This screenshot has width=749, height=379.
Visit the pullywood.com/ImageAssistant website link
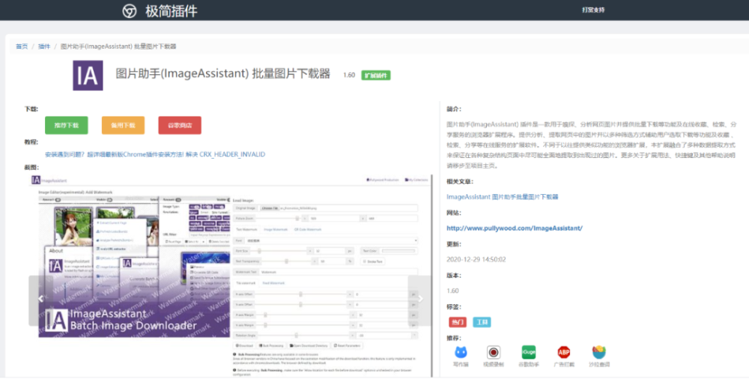515,228
